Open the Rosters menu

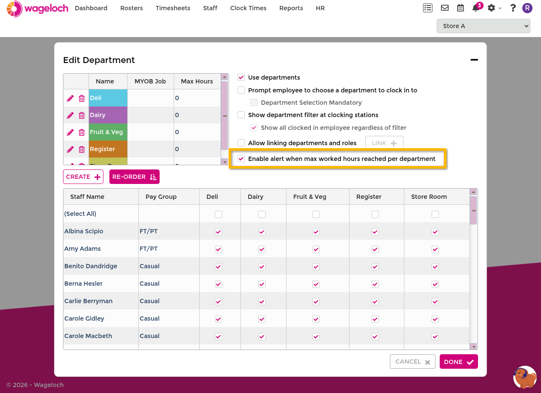pos(132,8)
